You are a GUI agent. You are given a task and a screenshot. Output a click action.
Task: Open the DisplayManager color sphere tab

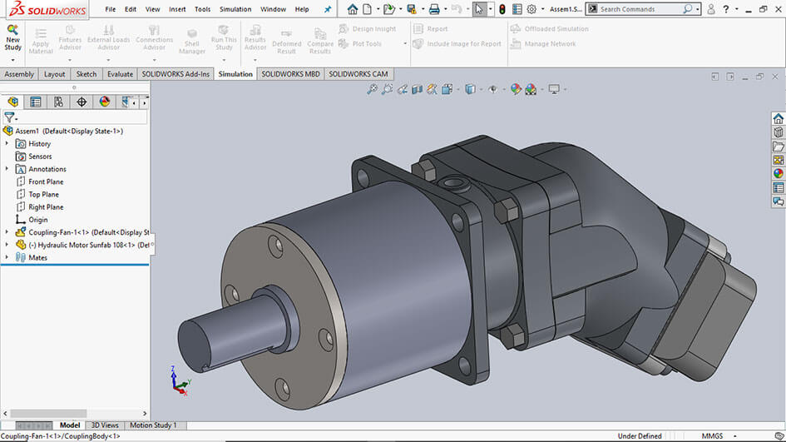click(105, 102)
